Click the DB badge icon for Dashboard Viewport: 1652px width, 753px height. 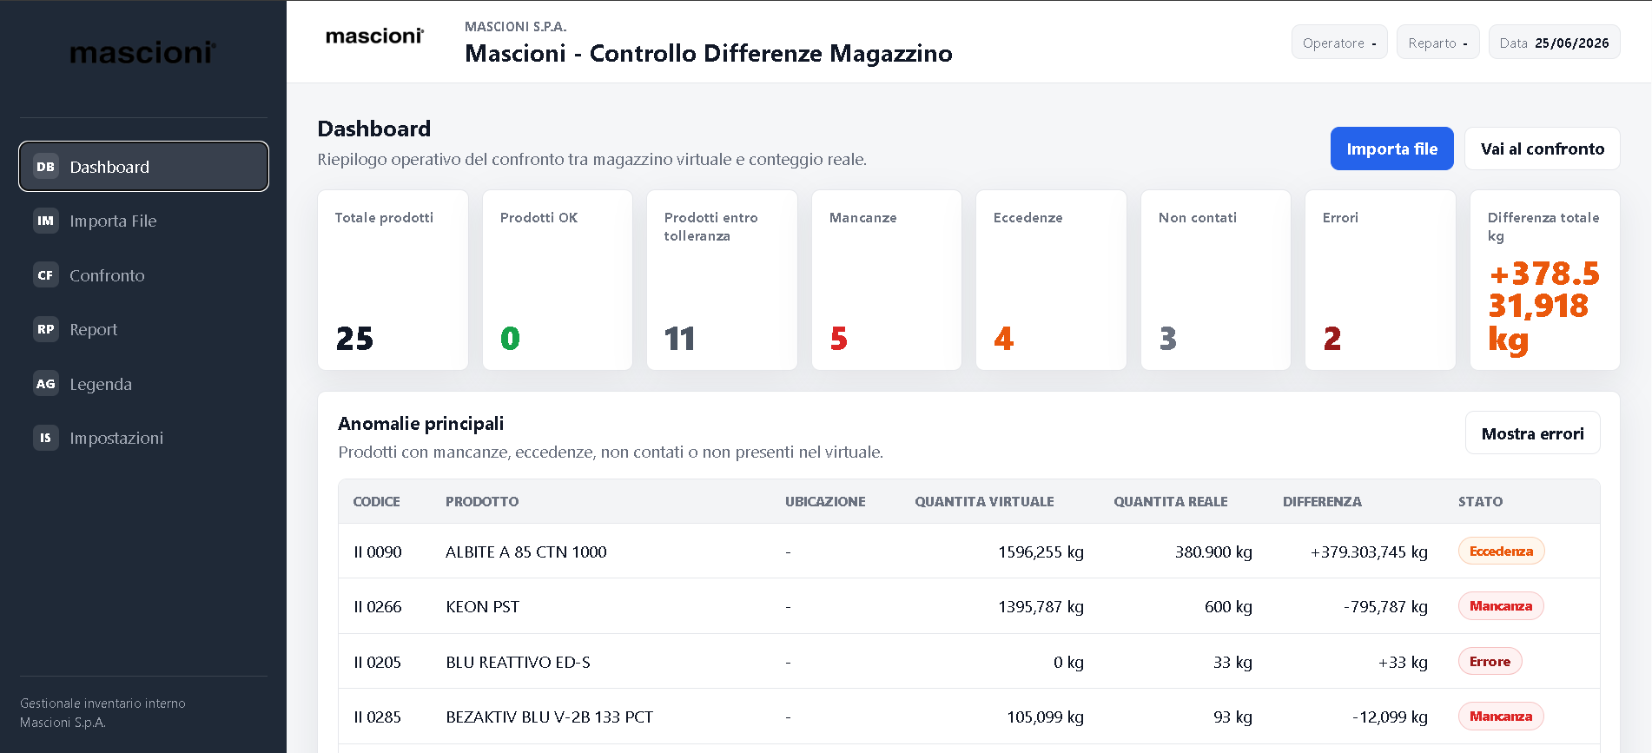(45, 167)
